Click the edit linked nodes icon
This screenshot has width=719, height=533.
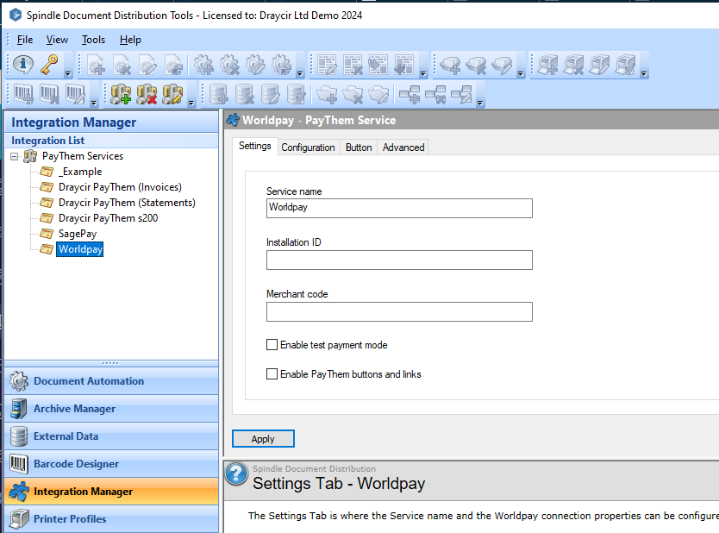(x=461, y=94)
